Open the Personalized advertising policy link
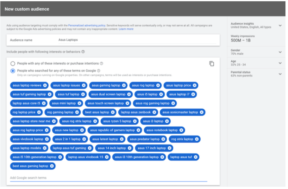The width and height of the screenshot is (288, 189). coord(87,26)
